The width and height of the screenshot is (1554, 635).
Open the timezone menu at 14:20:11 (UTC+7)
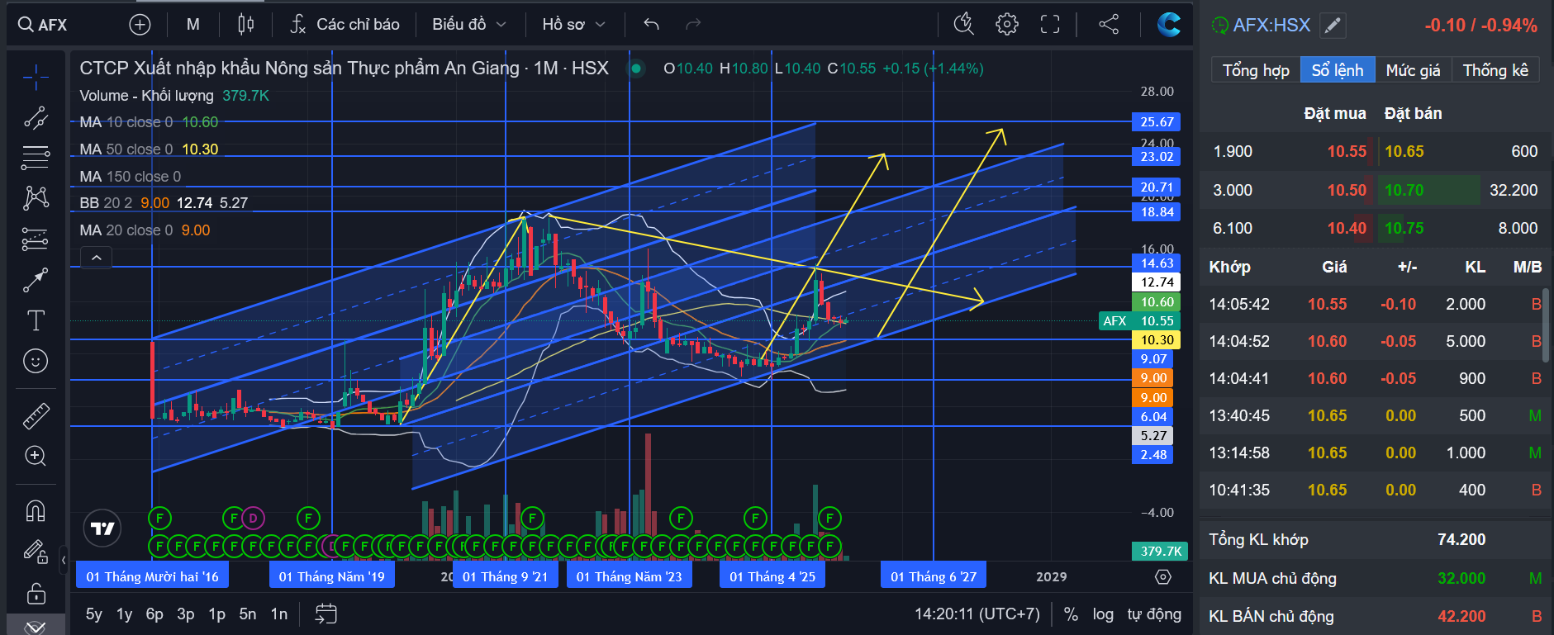point(977,614)
